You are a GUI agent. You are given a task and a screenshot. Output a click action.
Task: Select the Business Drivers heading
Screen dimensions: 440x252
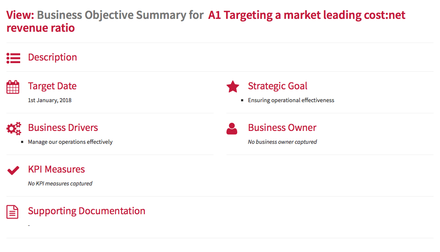coord(63,128)
